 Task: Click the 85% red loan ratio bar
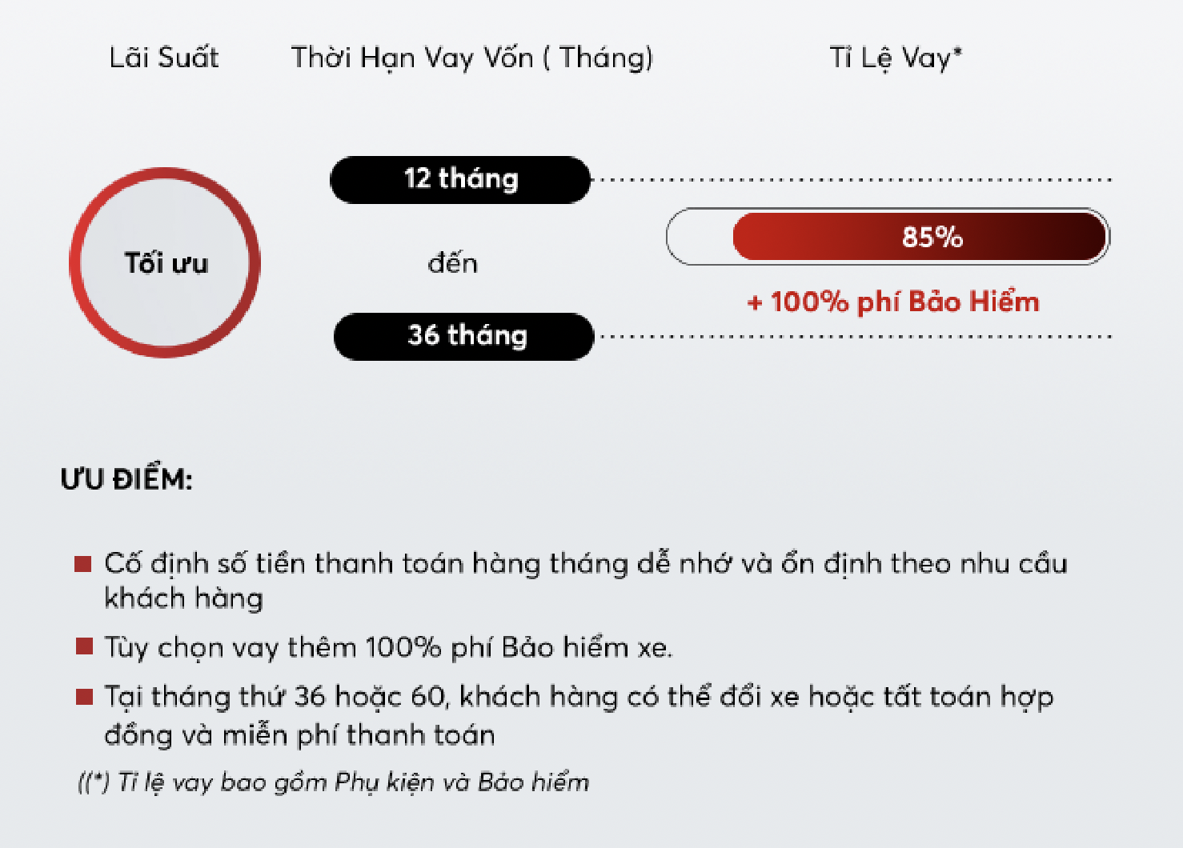pyautogui.click(x=920, y=237)
